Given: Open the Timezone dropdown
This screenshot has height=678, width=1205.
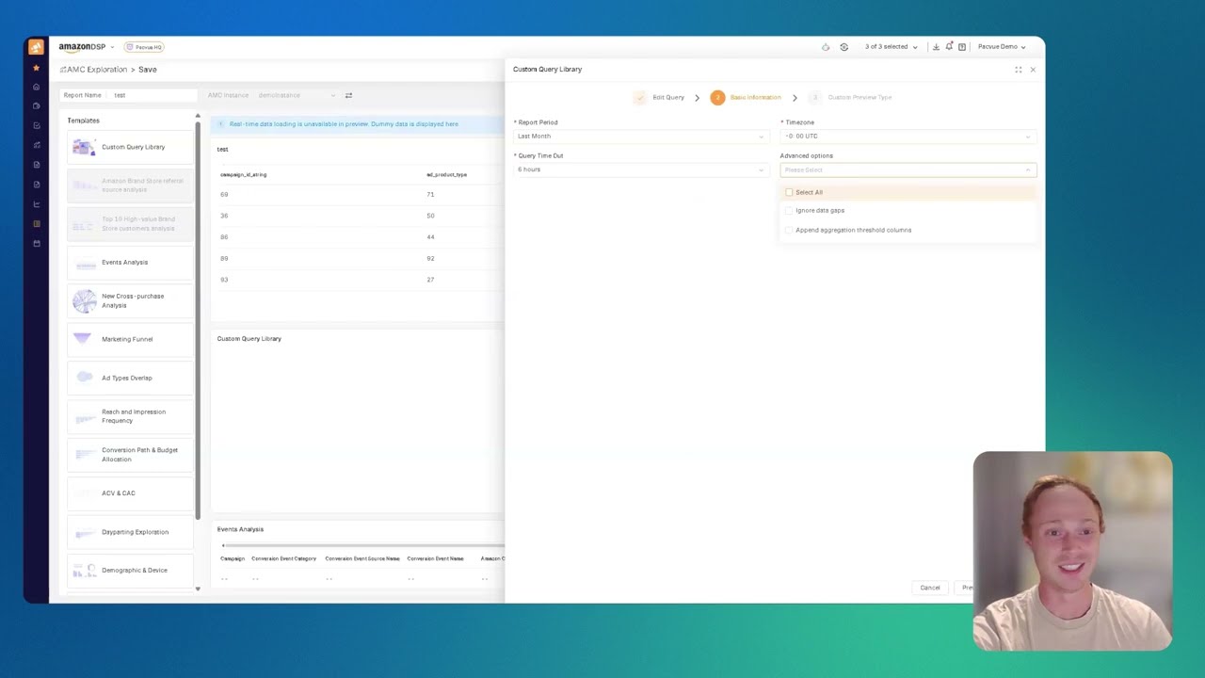Looking at the screenshot, I should pyautogui.click(x=908, y=137).
